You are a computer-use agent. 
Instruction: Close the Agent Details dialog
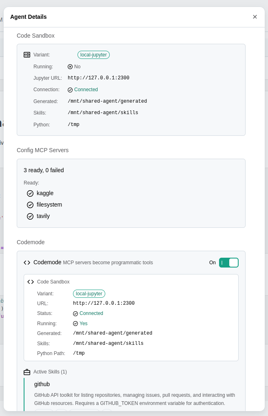point(255,17)
